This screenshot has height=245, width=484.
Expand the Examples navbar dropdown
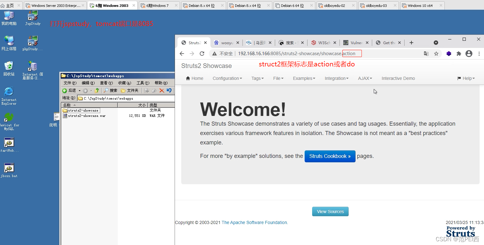point(304,78)
